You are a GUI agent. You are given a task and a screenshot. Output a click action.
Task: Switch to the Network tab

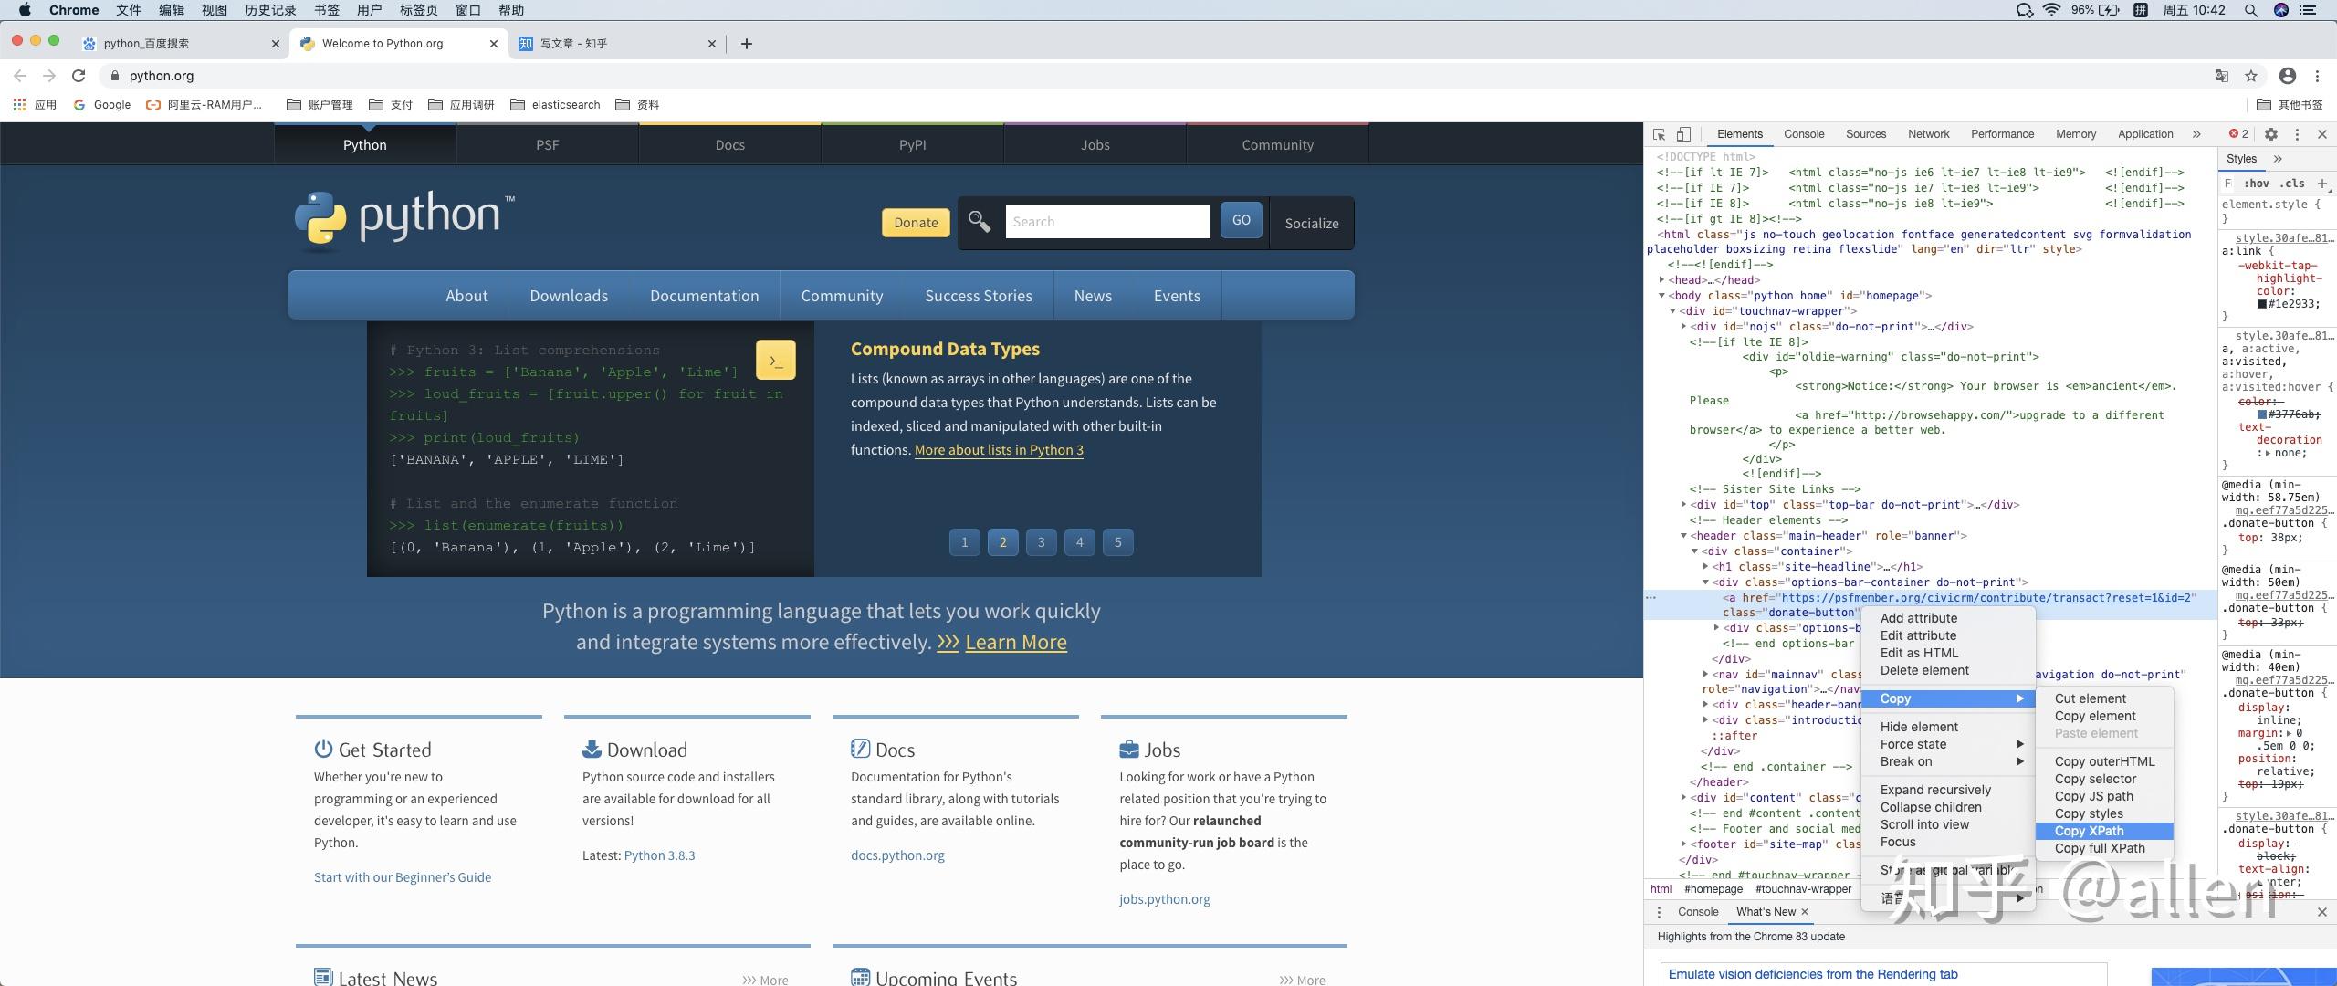(x=1928, y=134)
